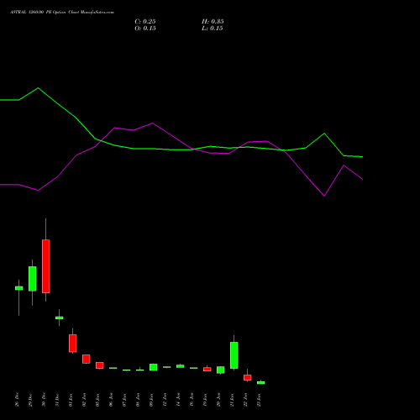Click the large green candle for 21 Jan
Screen dimensions: 420x420
[x=234, y=355]
